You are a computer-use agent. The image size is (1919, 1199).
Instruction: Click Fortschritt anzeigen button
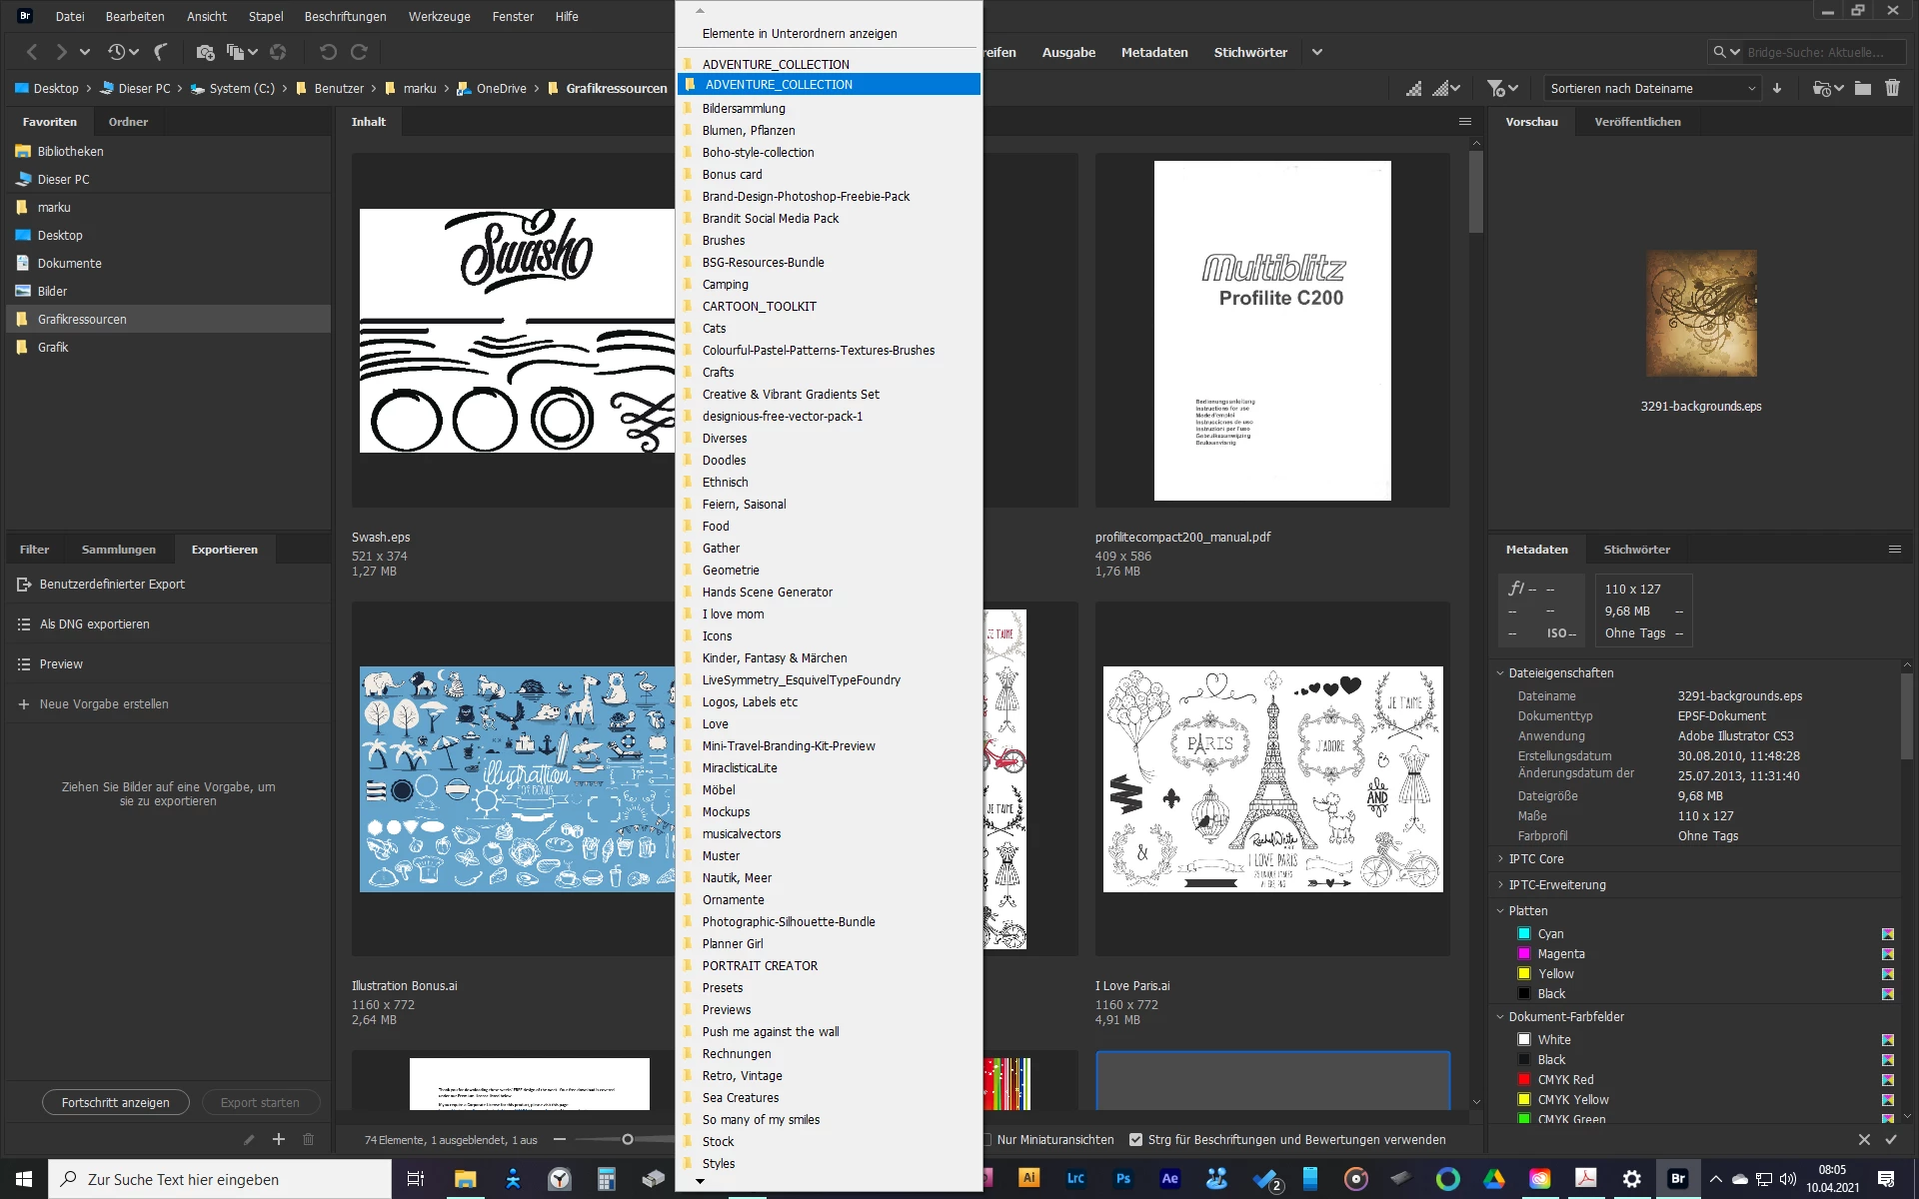tap(115, 1102)
